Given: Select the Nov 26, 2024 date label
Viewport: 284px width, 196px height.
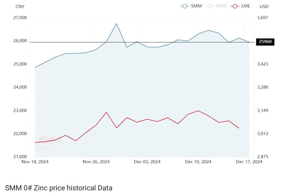Looking at the screenshot, I should pos(96,162).
